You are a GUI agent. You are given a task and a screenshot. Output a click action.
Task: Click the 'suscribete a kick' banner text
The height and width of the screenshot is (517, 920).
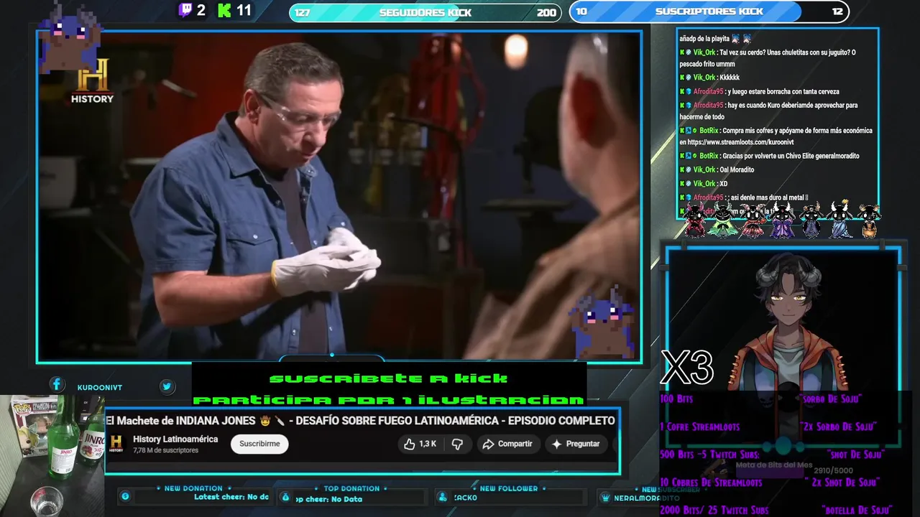388,378
